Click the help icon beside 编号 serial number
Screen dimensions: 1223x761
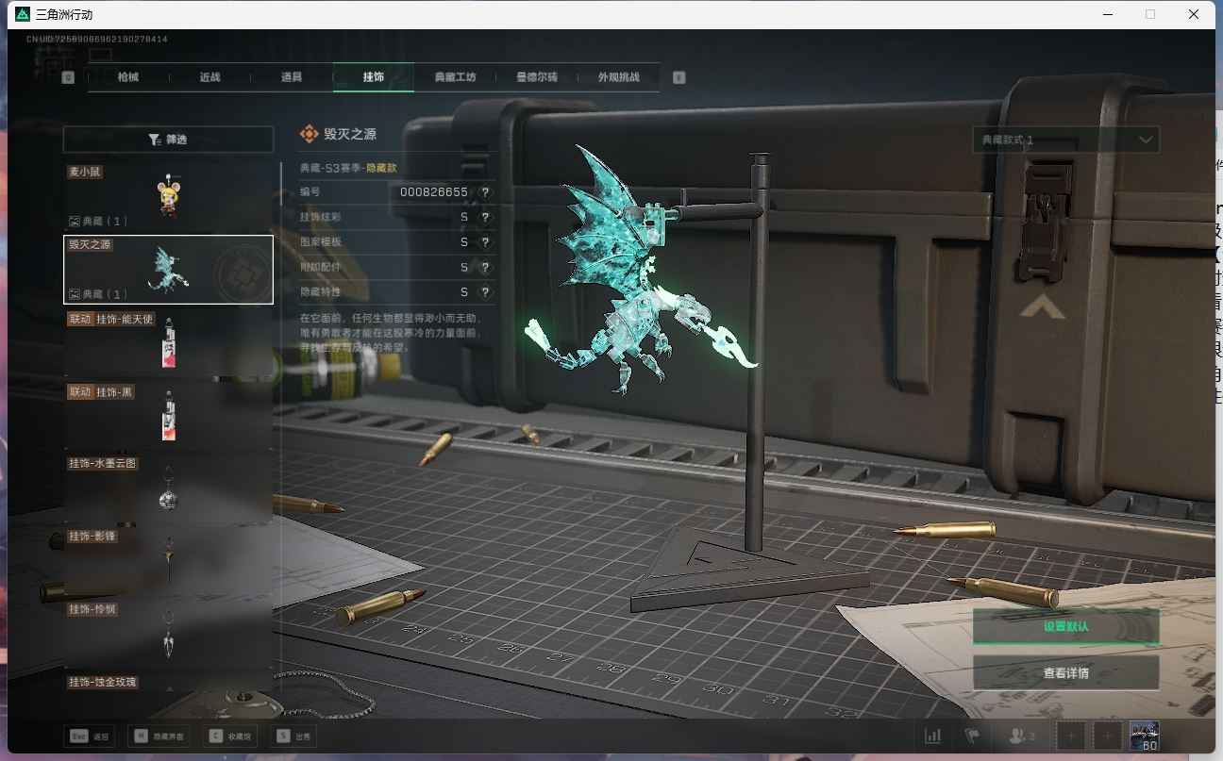pyautogui.click(x=485, y=192)
